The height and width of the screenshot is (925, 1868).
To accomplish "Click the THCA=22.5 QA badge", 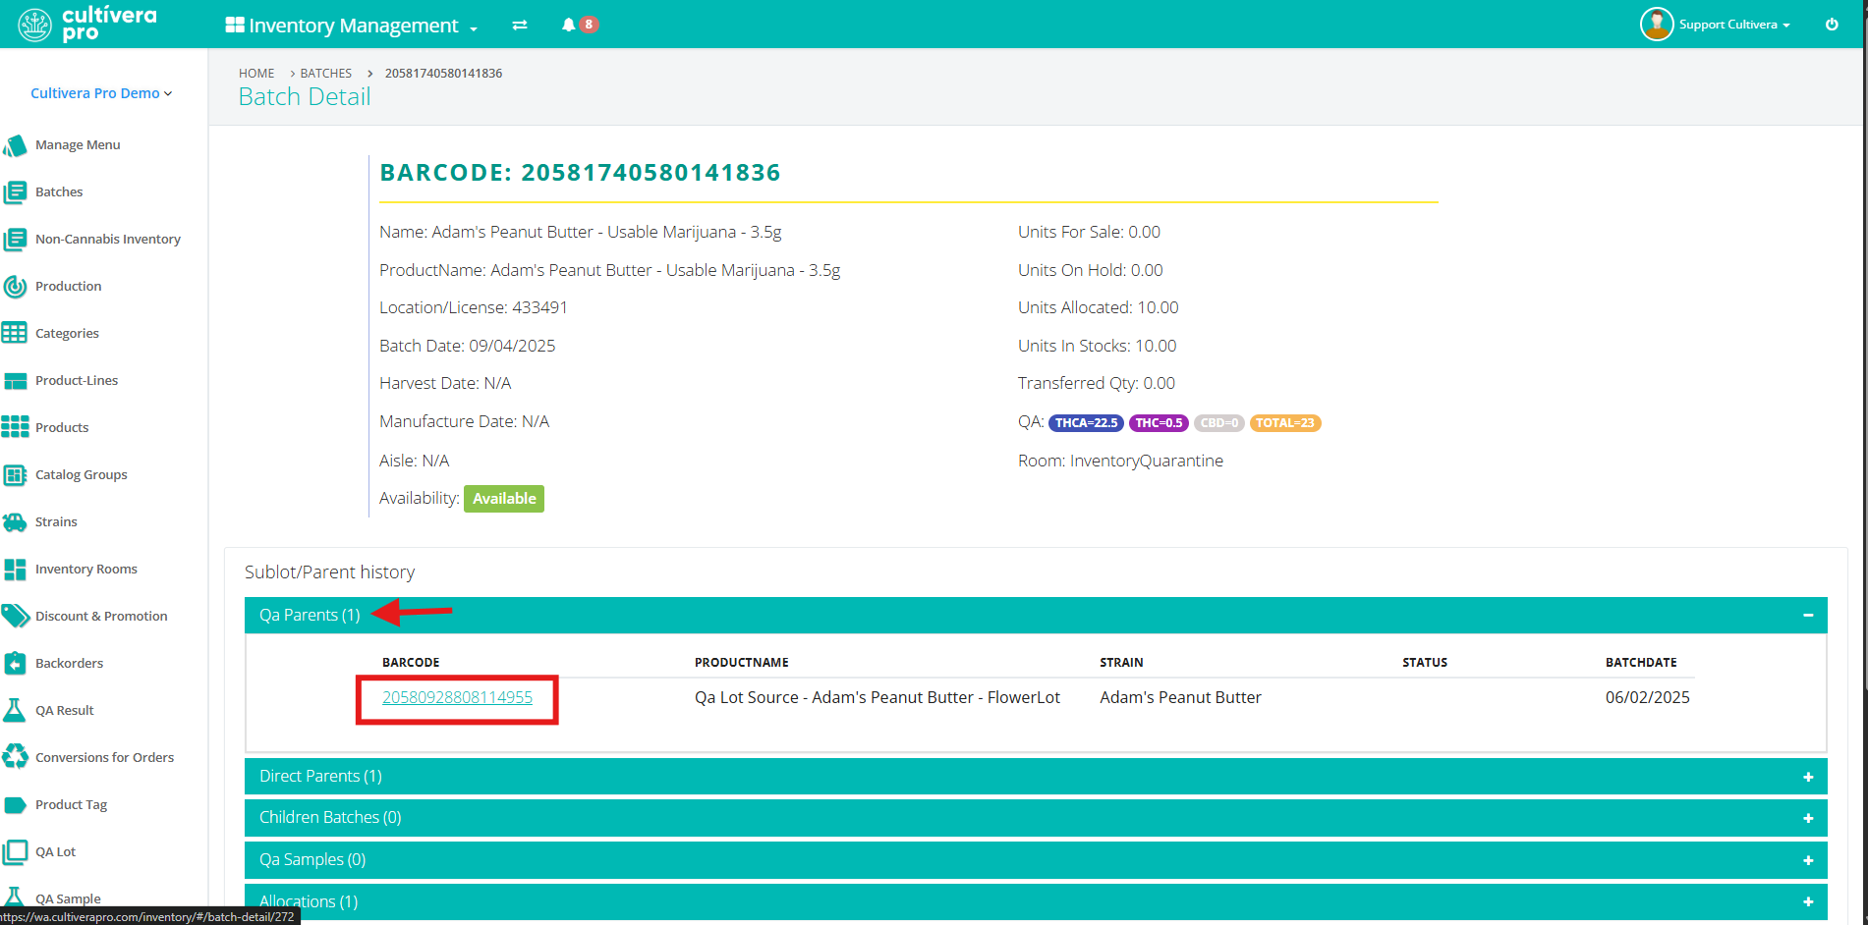I will (x=1086, y=423).
